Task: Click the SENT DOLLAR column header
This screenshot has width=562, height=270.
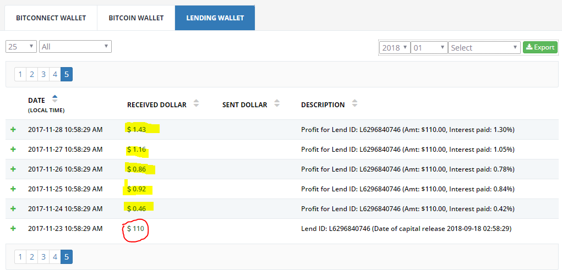Action: click(244, 105)
